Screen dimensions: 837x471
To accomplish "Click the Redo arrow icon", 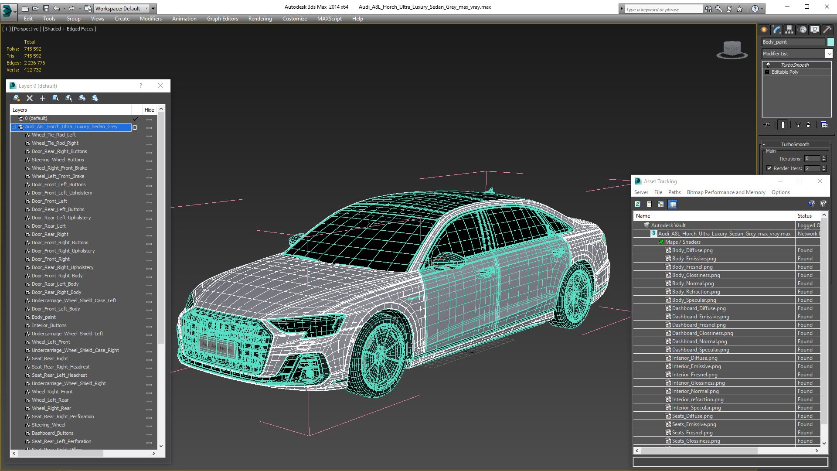I will point(72,8).
